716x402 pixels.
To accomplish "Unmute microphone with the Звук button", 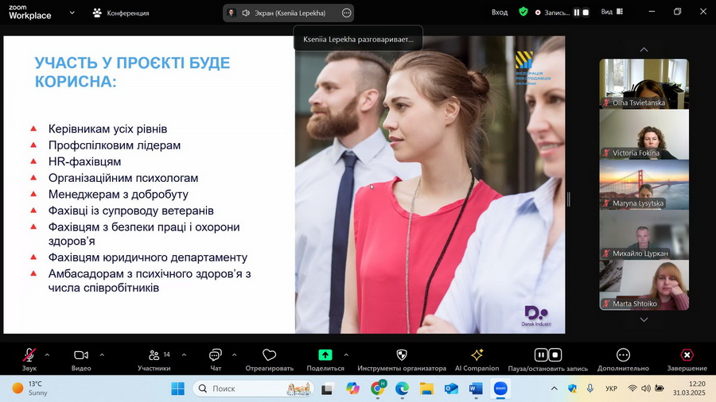I will pos(29,355).
